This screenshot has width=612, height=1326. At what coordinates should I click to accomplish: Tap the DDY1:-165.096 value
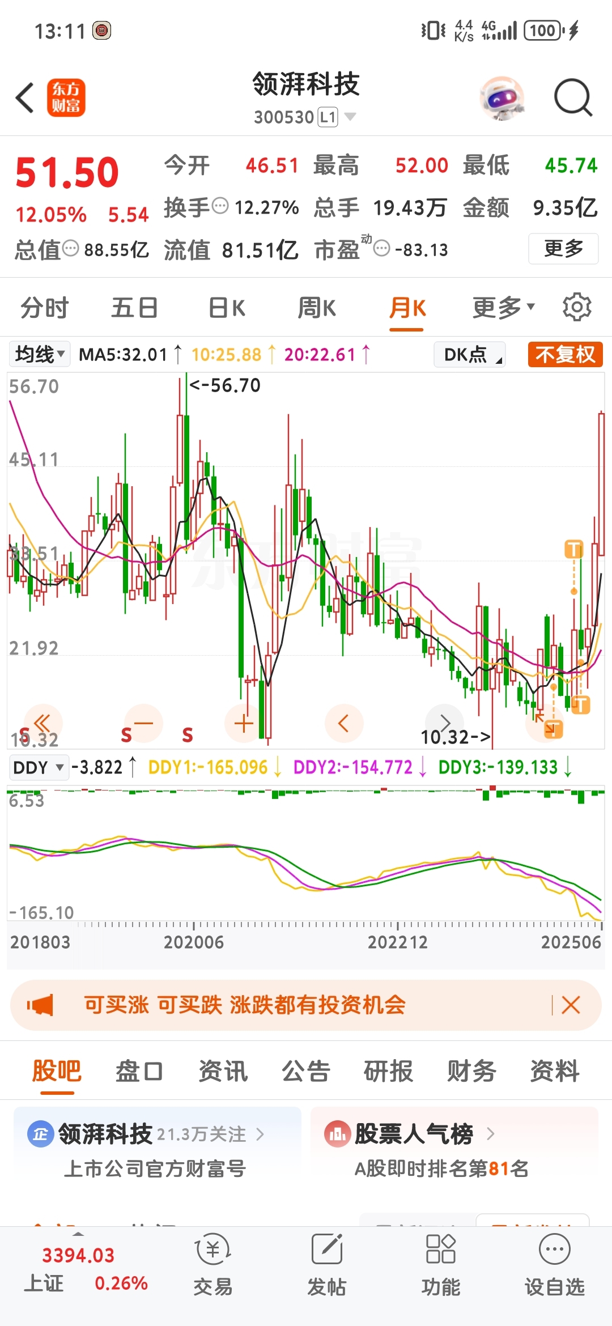point(208,768)
